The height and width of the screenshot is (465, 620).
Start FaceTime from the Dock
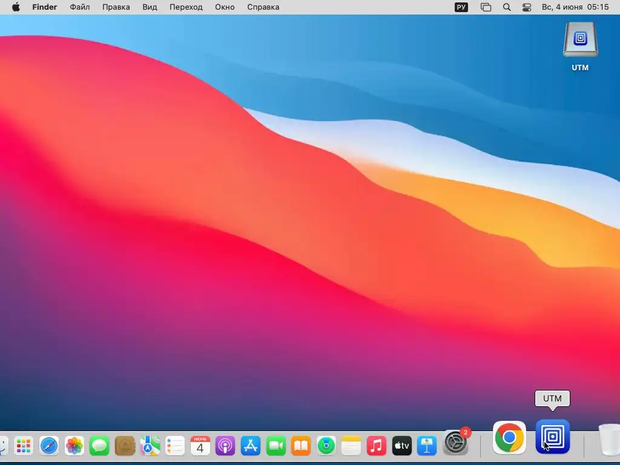276,446
